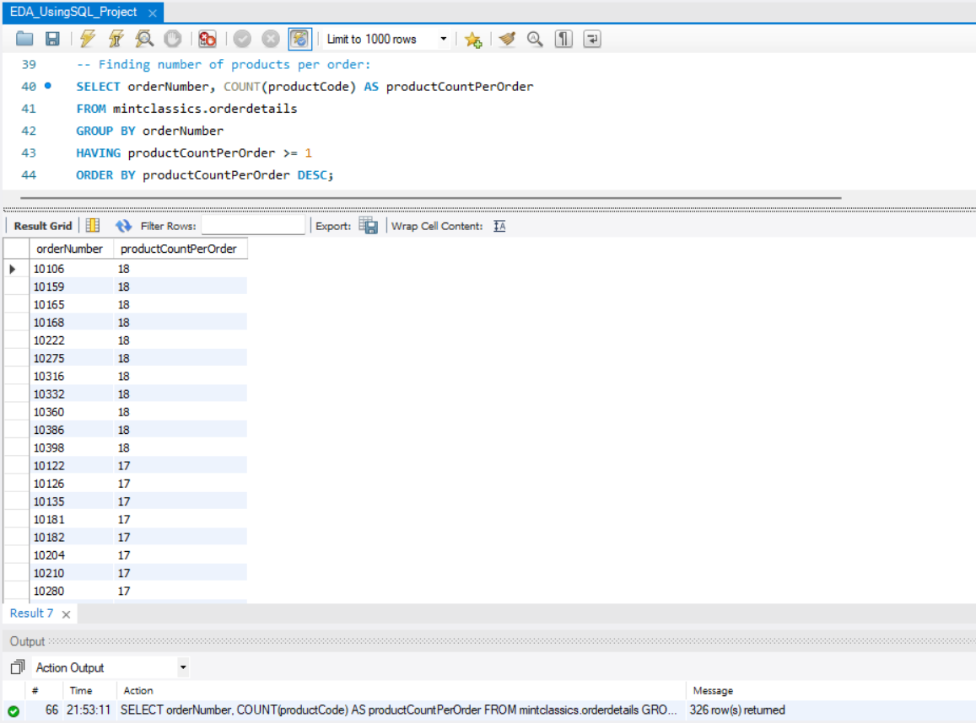This screenshot has width=976, height=723.
Task: Open the find panel magnifier icon
Action: (535, 39)
